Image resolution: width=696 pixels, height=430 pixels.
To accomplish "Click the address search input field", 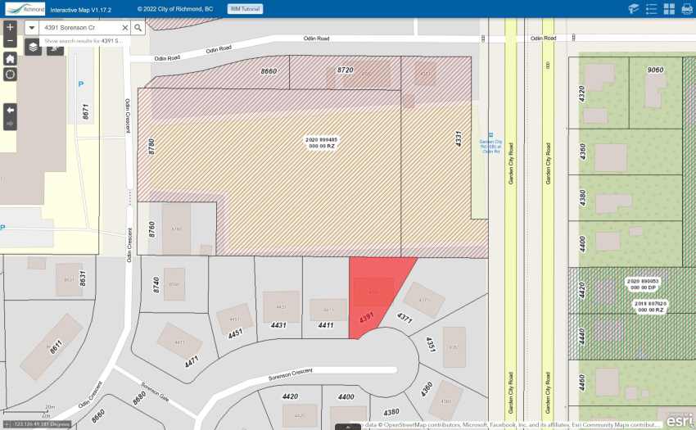I will click(81, 28).
